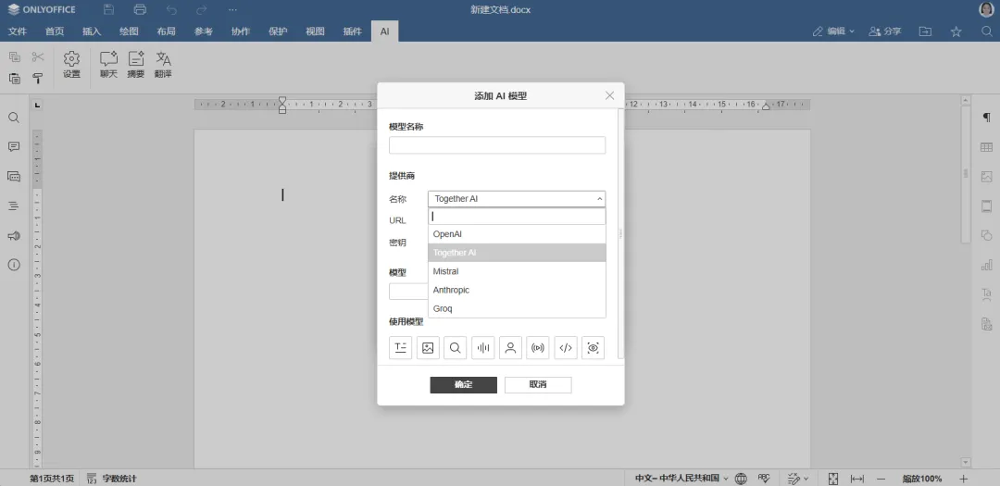
Task: Open header and footer settings icon
Action: click(x=987, y=206)
